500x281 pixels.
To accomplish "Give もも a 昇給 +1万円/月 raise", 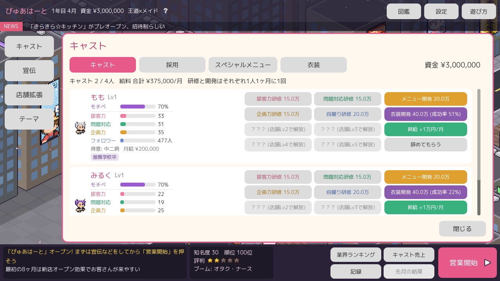I will pos(426,129).
